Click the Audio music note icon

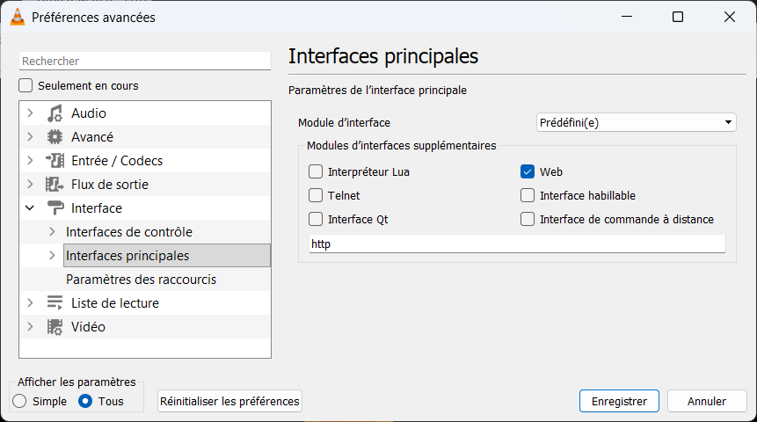(x=55, y=113)
